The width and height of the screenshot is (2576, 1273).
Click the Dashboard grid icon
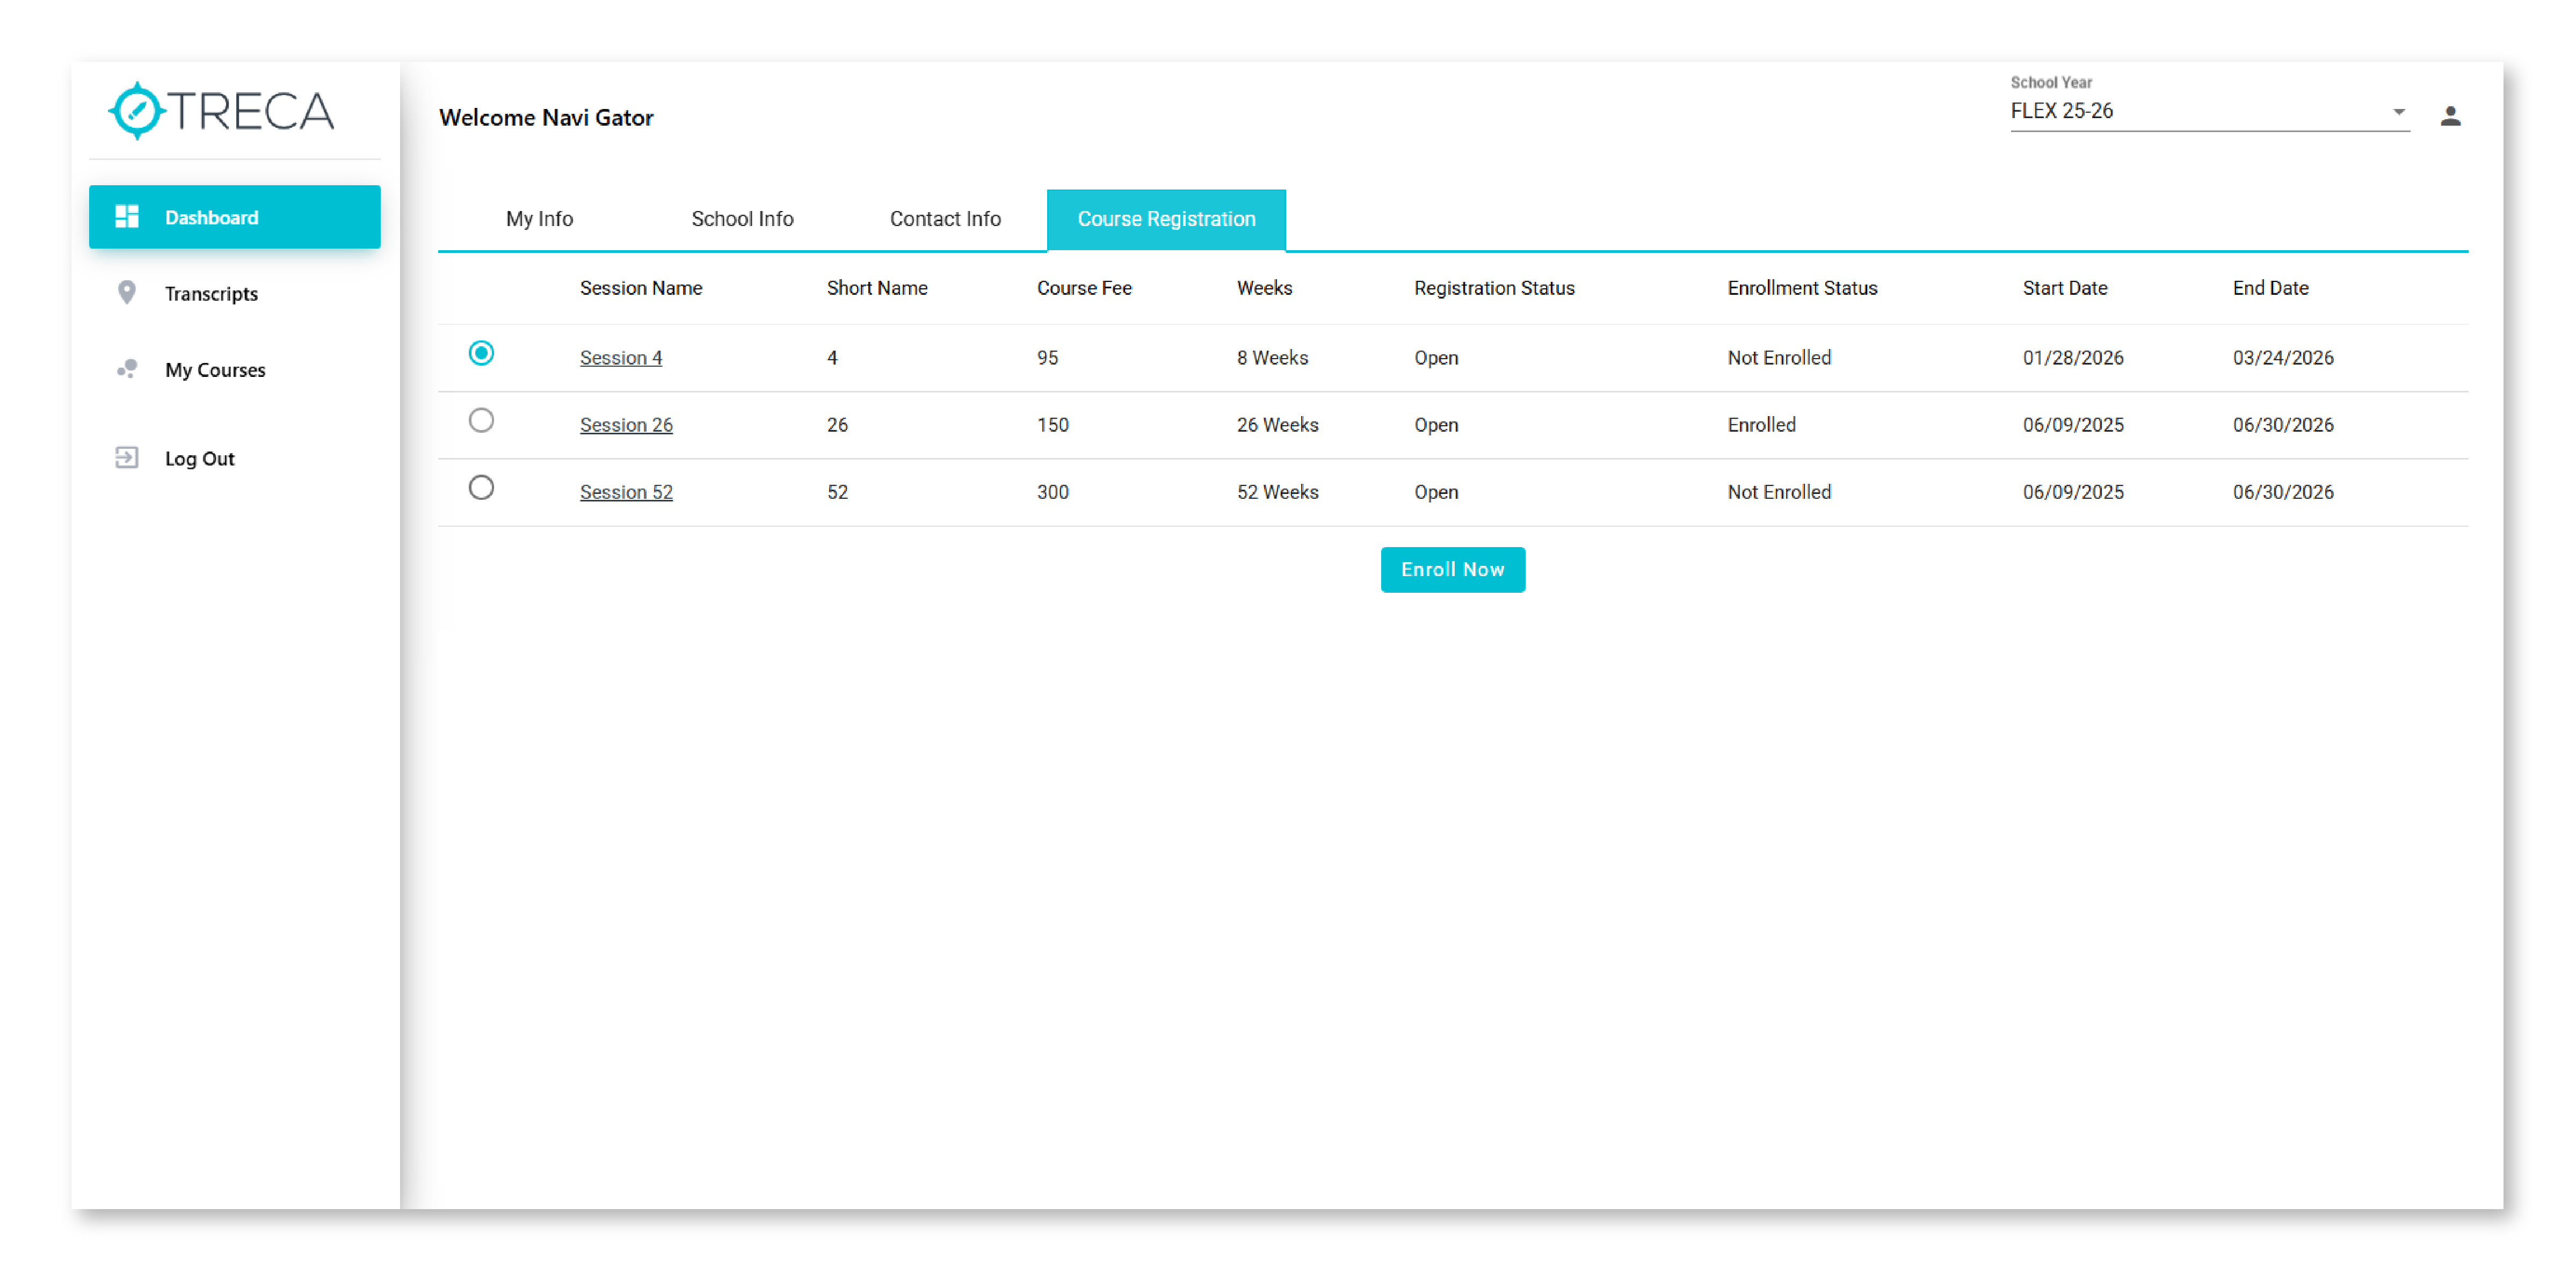(x=127, y=217)
